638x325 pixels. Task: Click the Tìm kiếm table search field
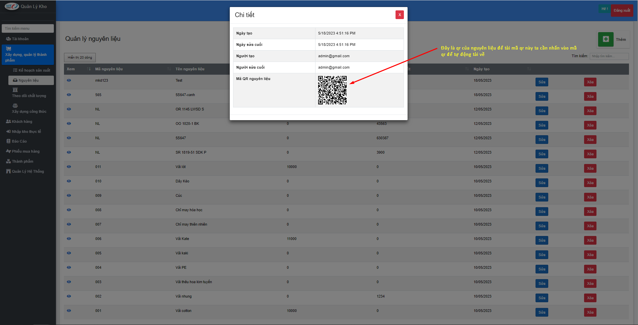[609, 56]
